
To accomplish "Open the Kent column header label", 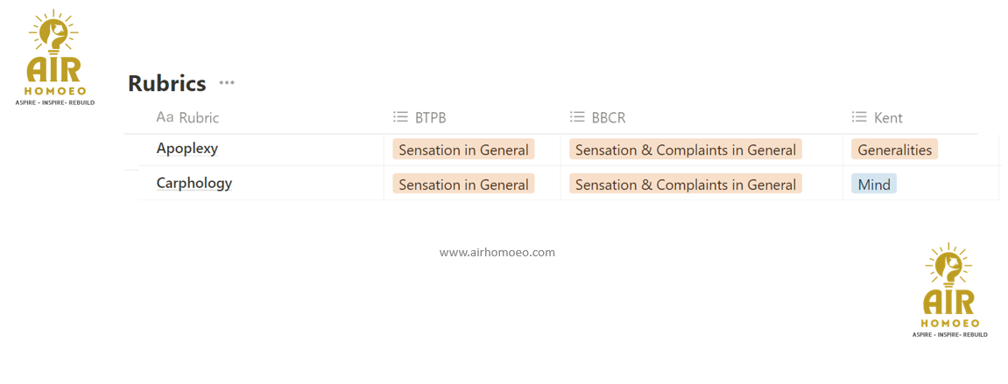I will pyautogui.click(x=888, y=118).
